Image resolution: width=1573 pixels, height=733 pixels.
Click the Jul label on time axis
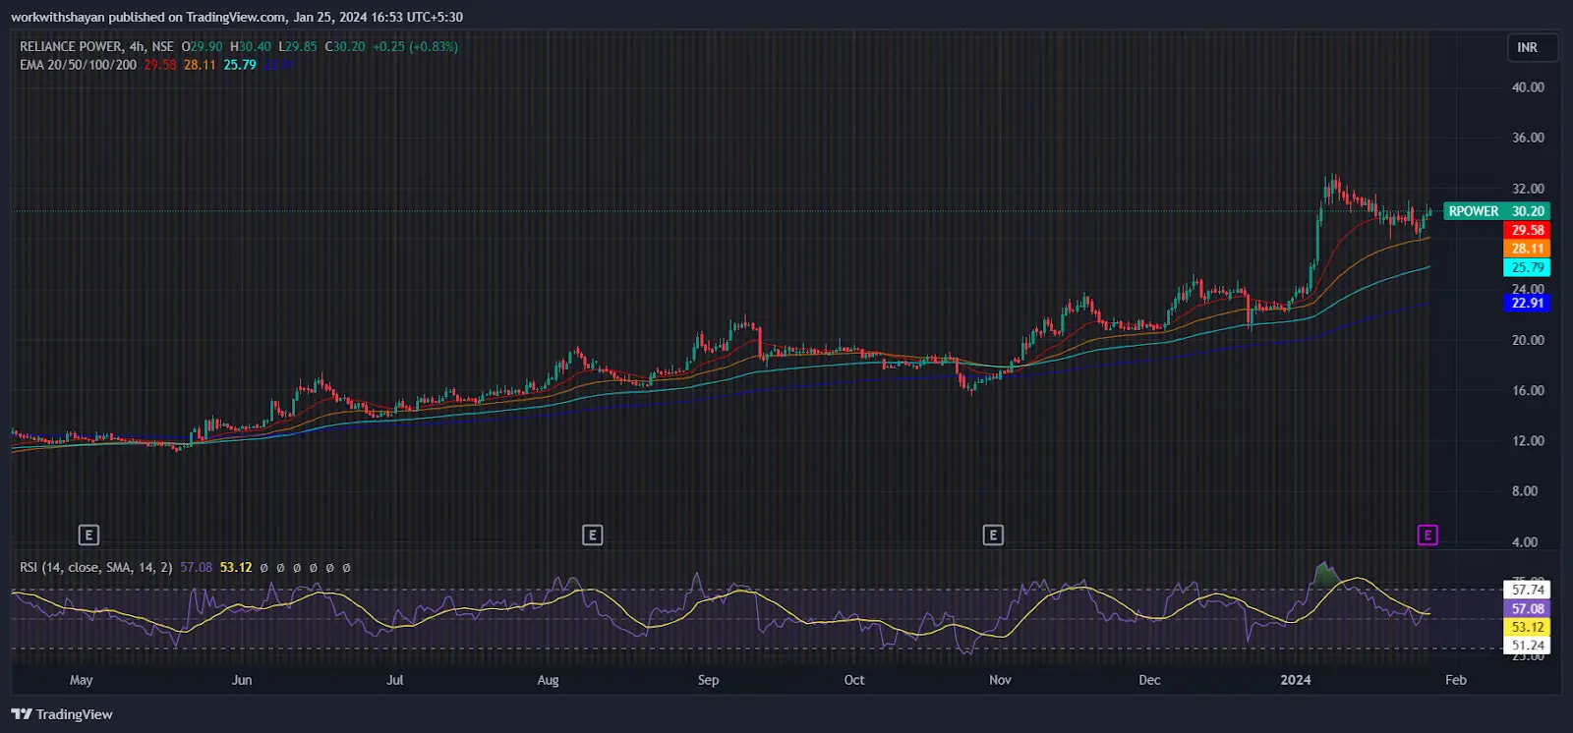[x=395, y=680]
